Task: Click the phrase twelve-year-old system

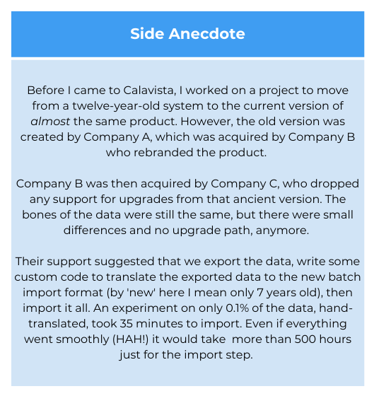Action: 138,106
